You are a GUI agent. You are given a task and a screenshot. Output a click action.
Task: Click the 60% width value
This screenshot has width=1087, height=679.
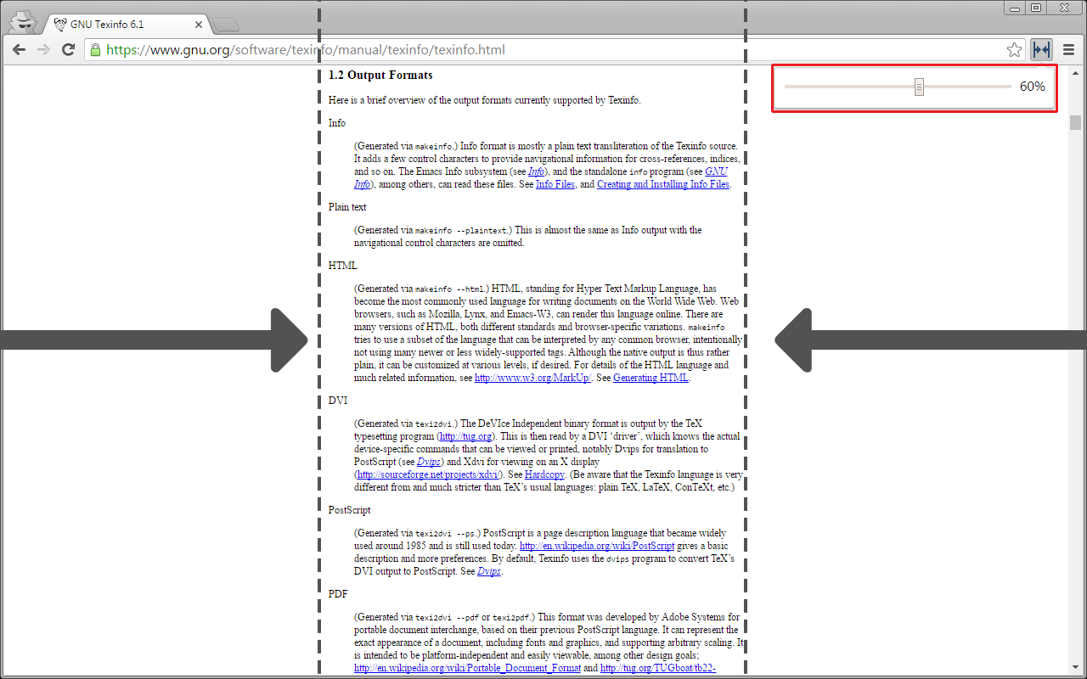pos(1033,87)
